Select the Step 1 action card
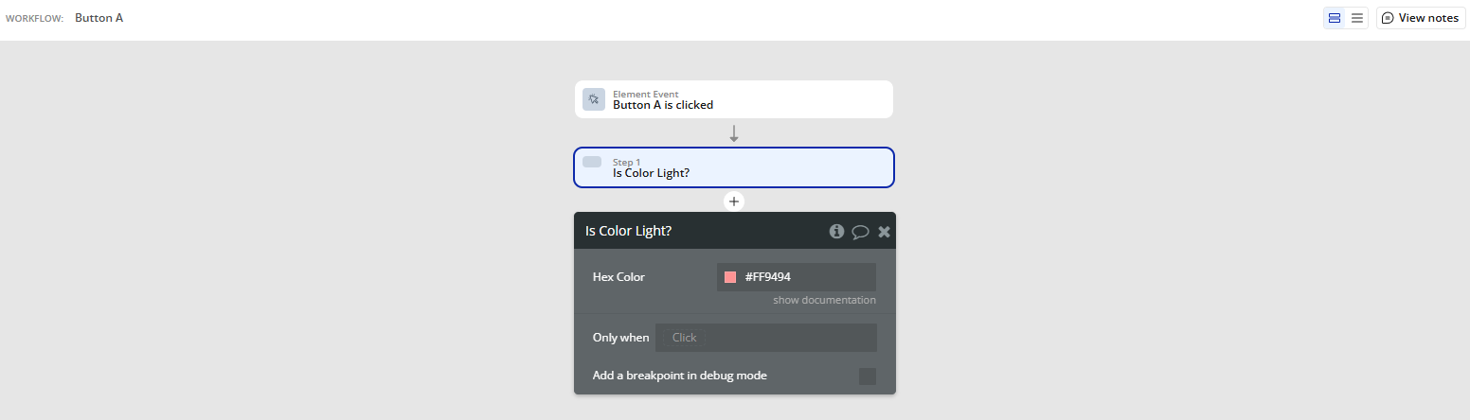This screenshot has height=420, width=1470. [x=734, y=167]
